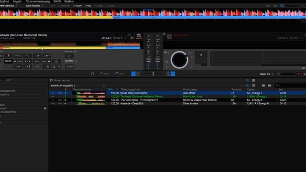Click the TAP tempo button

point(8,67)
